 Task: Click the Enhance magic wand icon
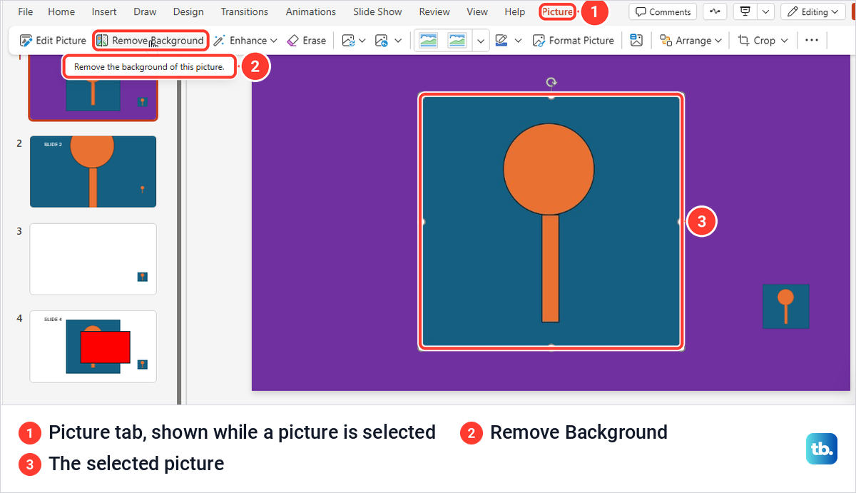(x=219, y=41)
